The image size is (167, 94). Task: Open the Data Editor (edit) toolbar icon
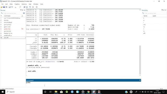click(x=24, y=7)
